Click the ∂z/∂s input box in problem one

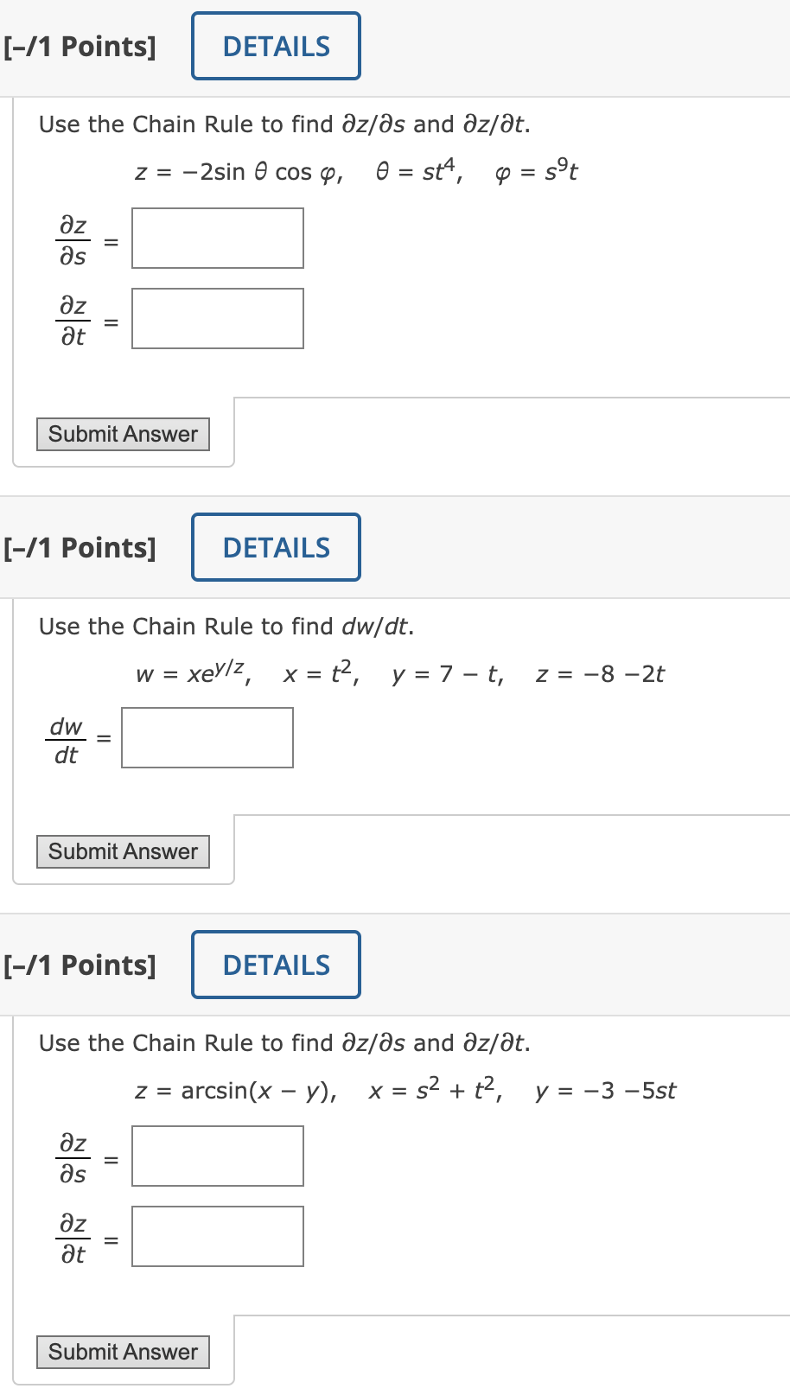[x=217, y=239]
